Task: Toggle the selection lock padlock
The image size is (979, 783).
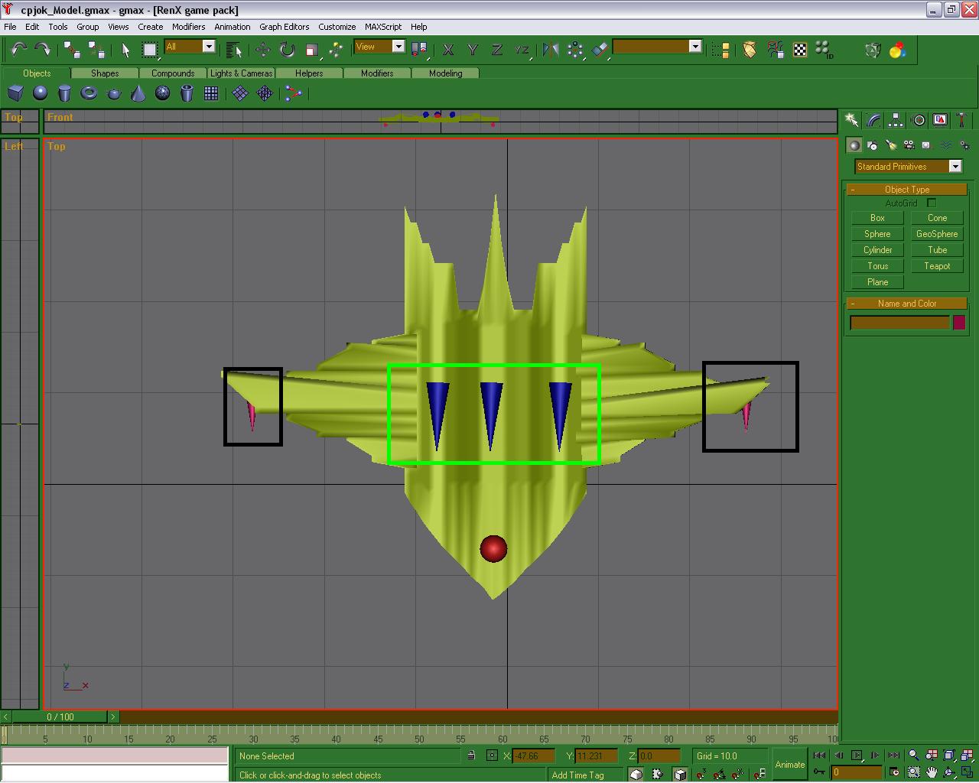Action: (x=471, y=755)
